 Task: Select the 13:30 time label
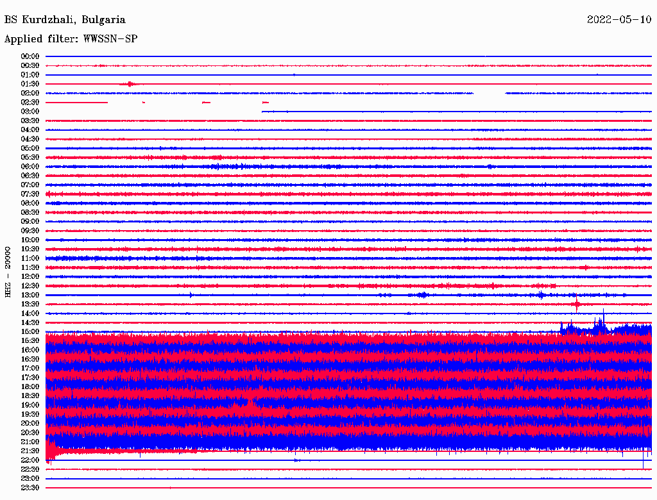(30, 304)
